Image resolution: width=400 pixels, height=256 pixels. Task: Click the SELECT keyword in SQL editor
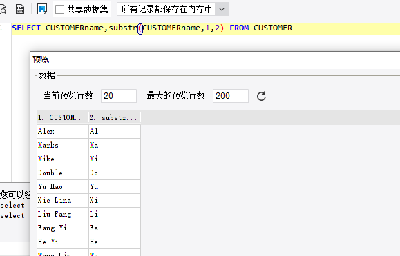(x=26, y=28)
